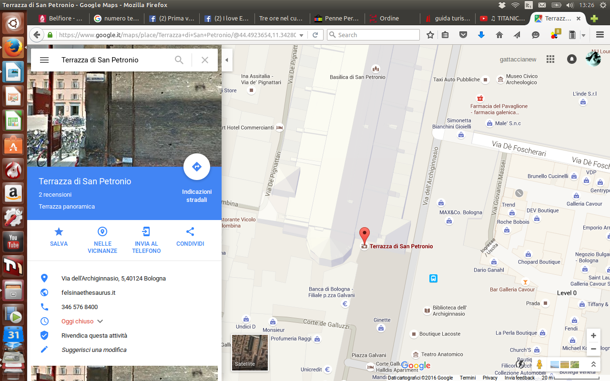This screenshot has height=381, width=610.
Task: Open the URL history dropdown arrow
Action: click(302, 35)
